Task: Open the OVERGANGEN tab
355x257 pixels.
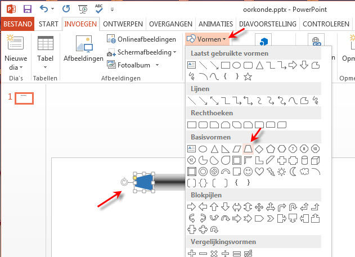Action: [x=170, y=24]
